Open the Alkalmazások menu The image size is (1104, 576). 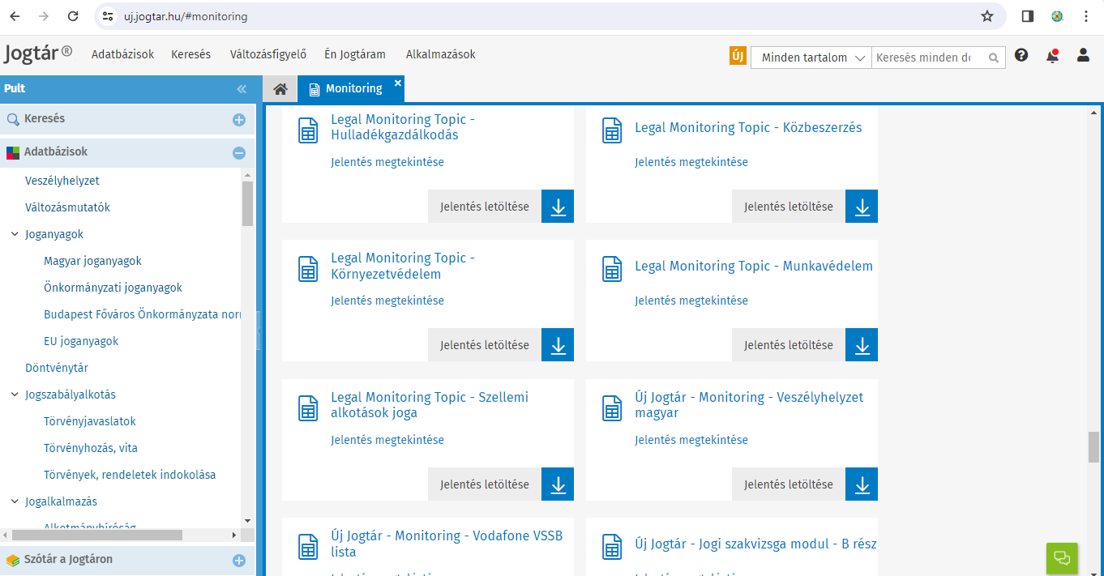coord(440,54)
